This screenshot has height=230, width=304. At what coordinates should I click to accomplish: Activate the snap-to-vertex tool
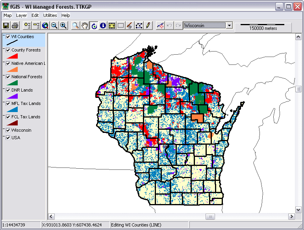pyautogui.click(x=160, y=26)
